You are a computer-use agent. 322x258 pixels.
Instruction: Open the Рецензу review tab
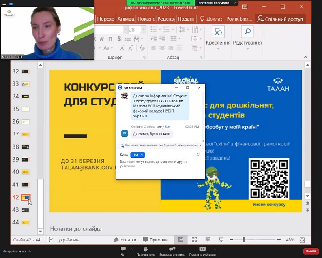[166, 19]
